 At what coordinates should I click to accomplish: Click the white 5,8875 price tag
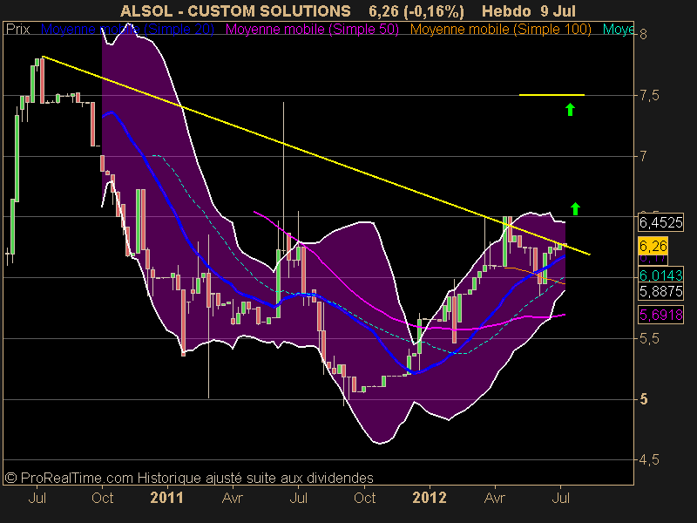click(660, 292)
